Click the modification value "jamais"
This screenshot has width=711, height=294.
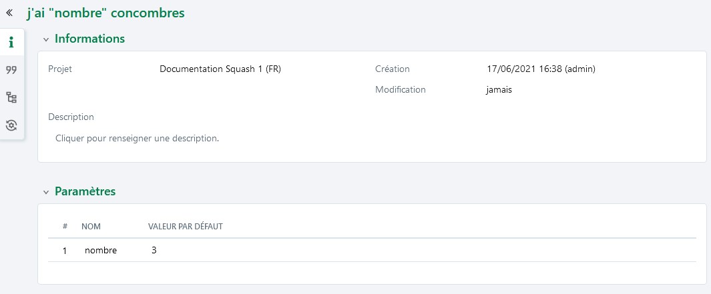[x=499, y=89]
